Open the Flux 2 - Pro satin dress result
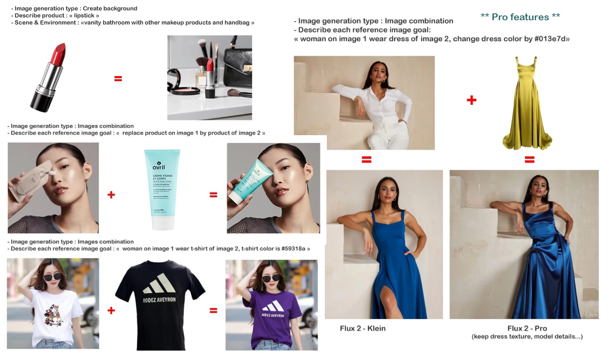Image resolution: width=609 pixels, height=354 pixels. (x=524, y=244)
